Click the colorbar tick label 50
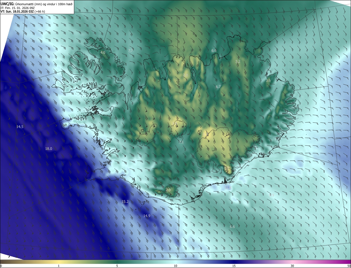351x268 pixels. point(349,266)
